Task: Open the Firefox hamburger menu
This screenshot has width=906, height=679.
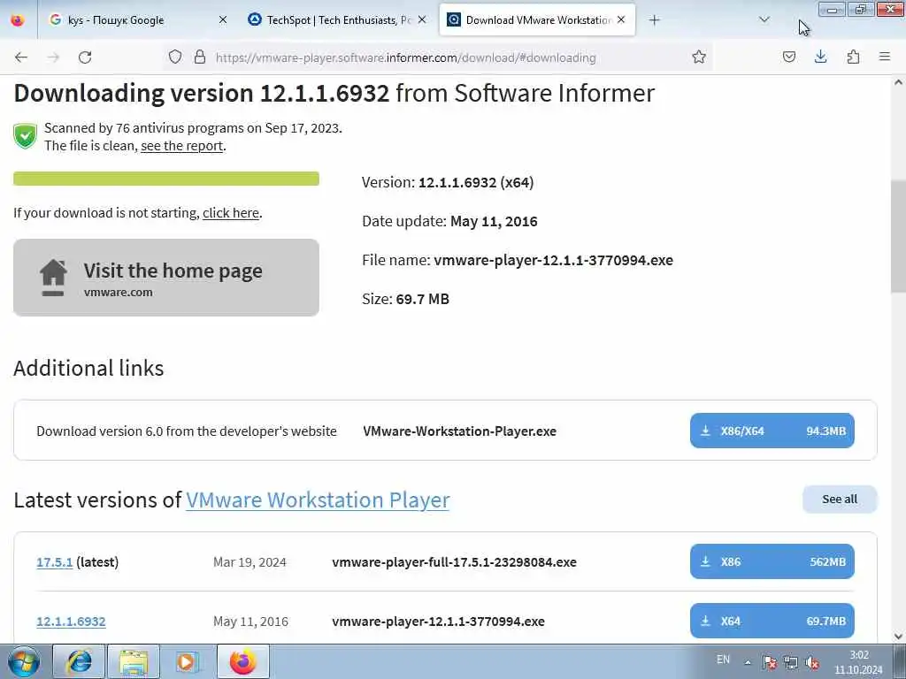Action: 885,57
